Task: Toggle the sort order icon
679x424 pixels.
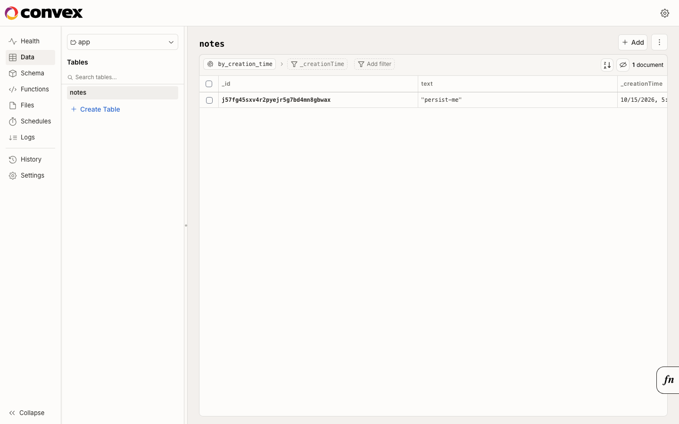Action: point(607,65)
